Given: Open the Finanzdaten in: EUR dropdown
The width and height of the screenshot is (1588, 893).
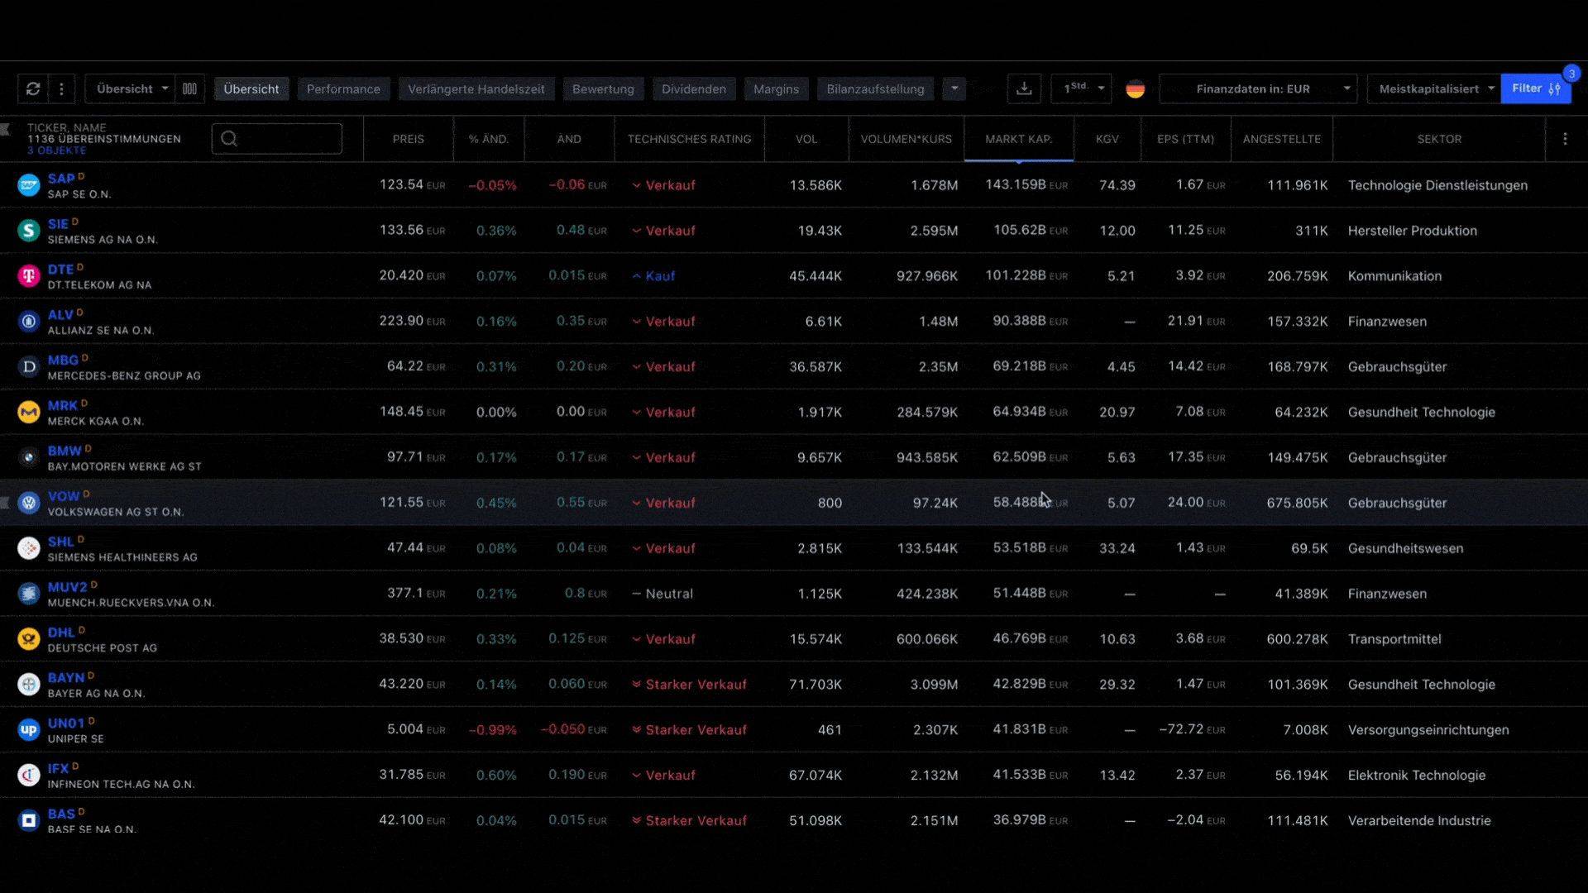Looking at the screenshot, I should (x=1257, y=88).
